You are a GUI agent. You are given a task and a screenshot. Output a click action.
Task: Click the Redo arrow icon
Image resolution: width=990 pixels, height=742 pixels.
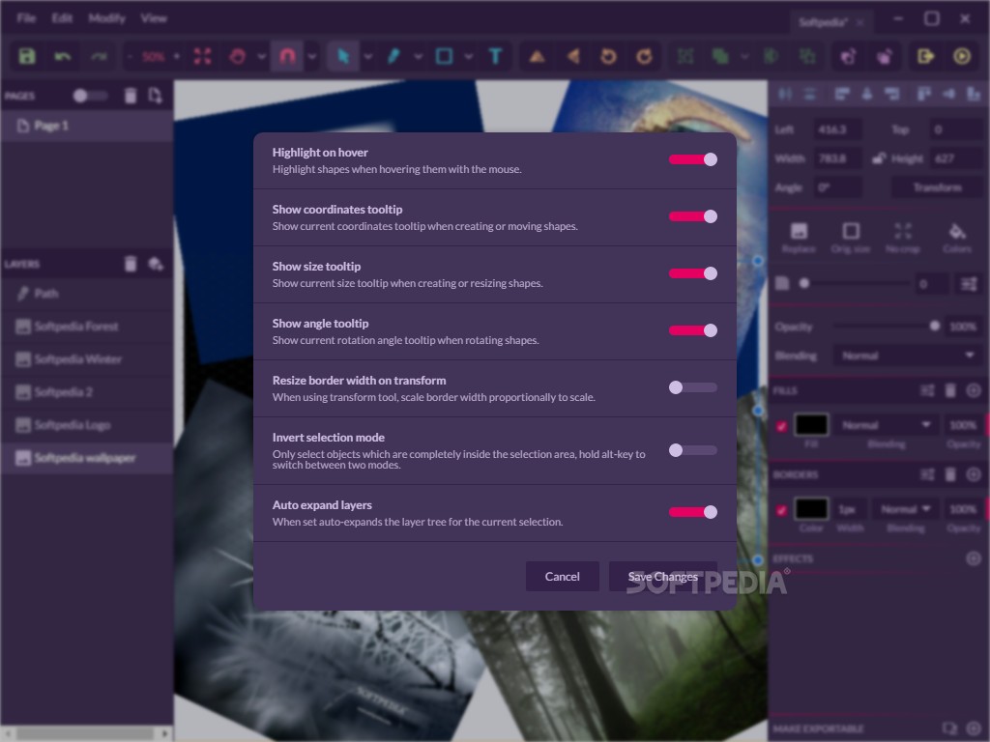pyautogui.click(x=100, y=56)
